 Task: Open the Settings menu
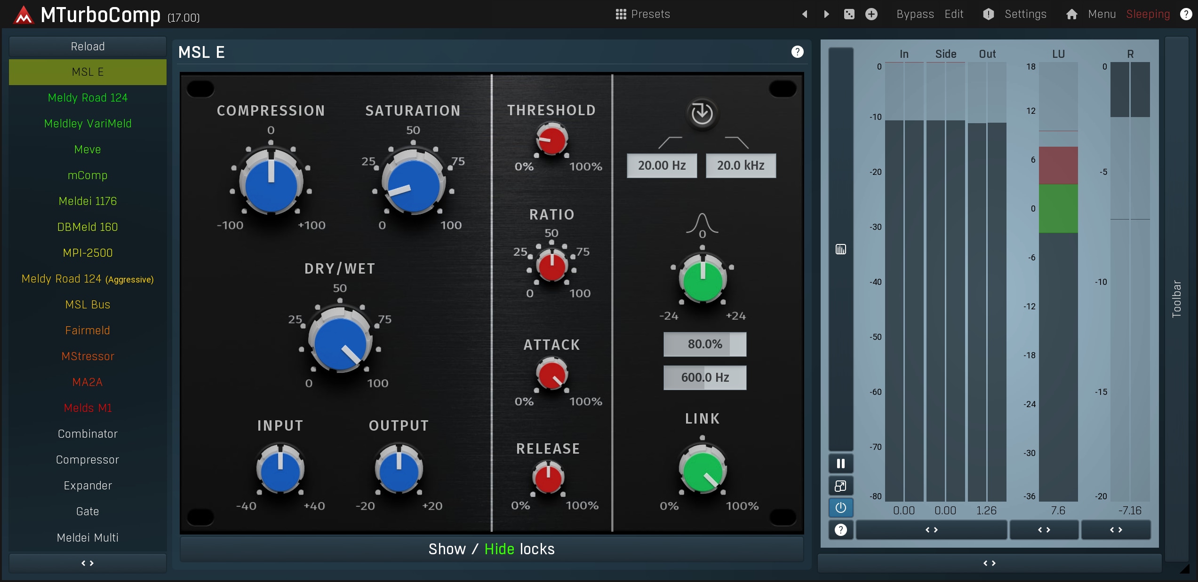tap(1025, 14)
